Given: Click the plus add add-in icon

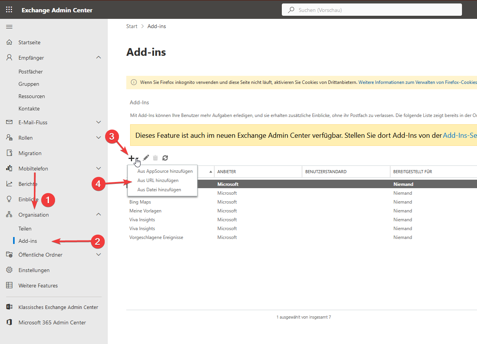Looking at the screenshot, I should [x=131, y=158].
